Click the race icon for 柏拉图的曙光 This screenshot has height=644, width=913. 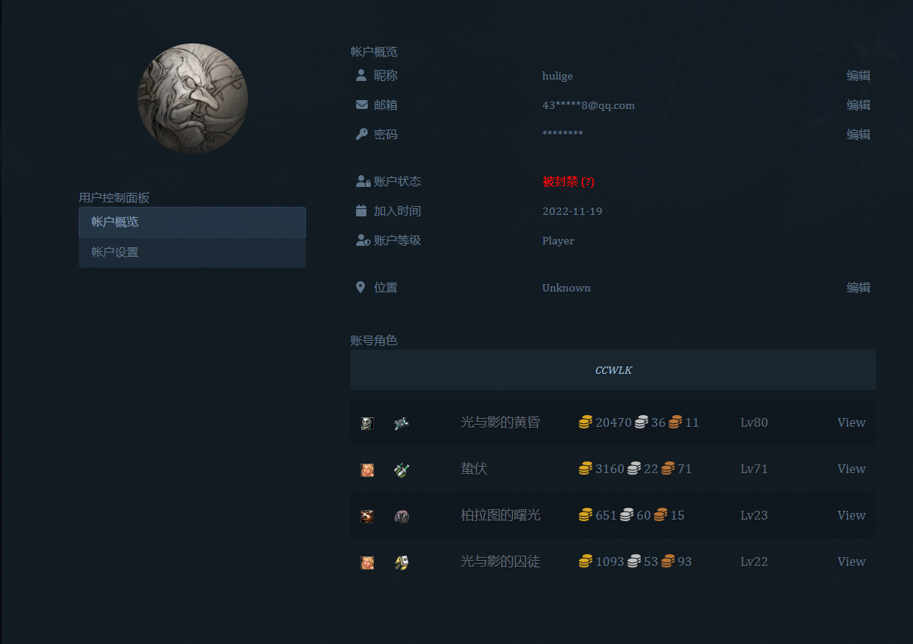(x=367, y=516)
